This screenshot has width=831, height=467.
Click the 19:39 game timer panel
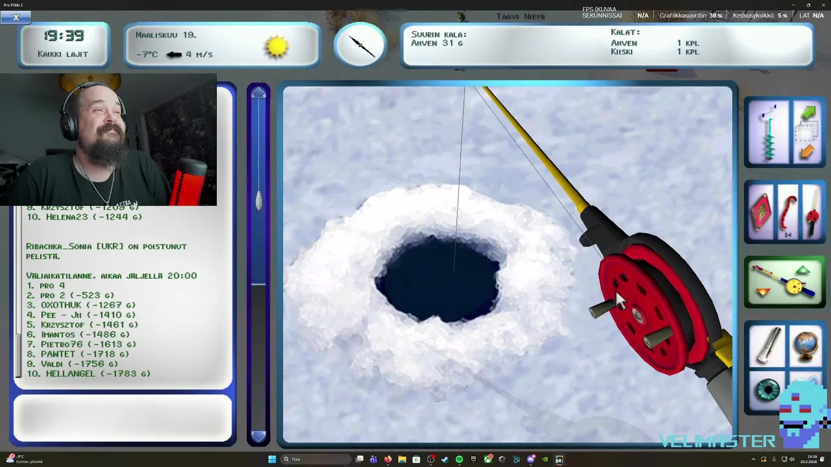[x=64, y=44]
